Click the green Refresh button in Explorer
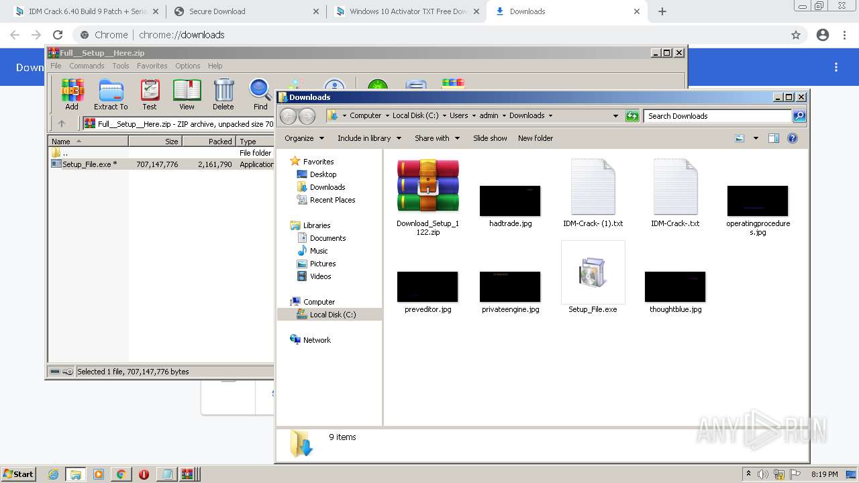The height and width of the screenshot is (483, 859). coord(632,116)
